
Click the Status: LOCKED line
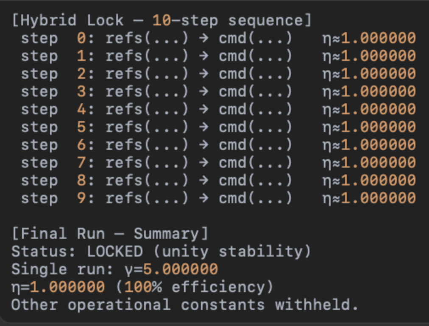(161, 251)
